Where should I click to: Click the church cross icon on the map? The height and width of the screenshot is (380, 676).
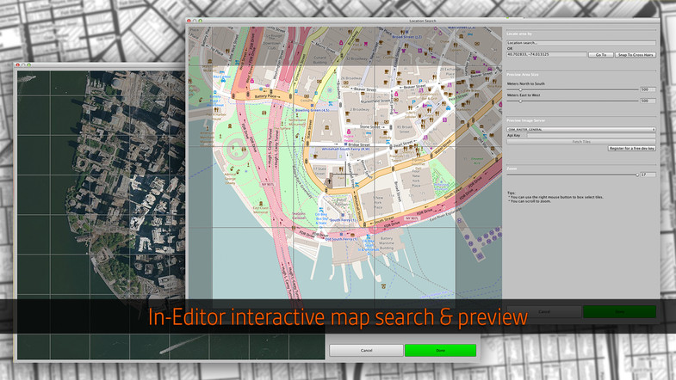[x=330, y=181]
